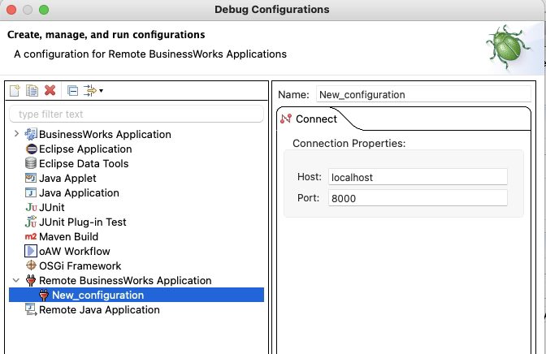Viewport: 546px width, 354px height.
Task: Select the oAW Workflow icon
Action: coord(31,251)
